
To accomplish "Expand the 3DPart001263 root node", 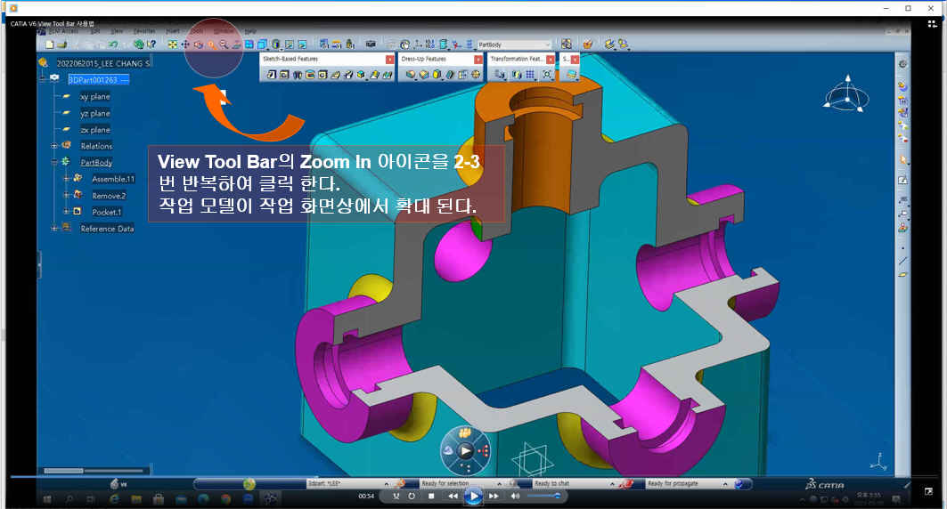I will tap(42, 77).
